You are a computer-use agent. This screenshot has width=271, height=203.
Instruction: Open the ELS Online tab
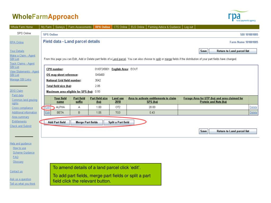click(x=138, y=27)
